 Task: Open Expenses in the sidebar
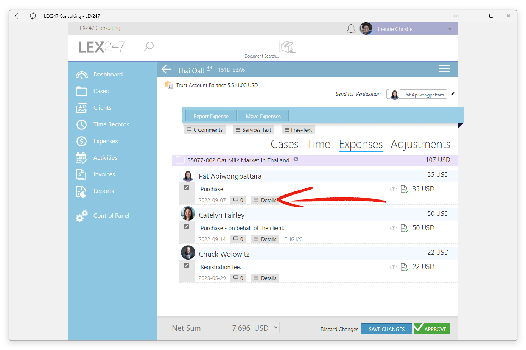[106, 141]
